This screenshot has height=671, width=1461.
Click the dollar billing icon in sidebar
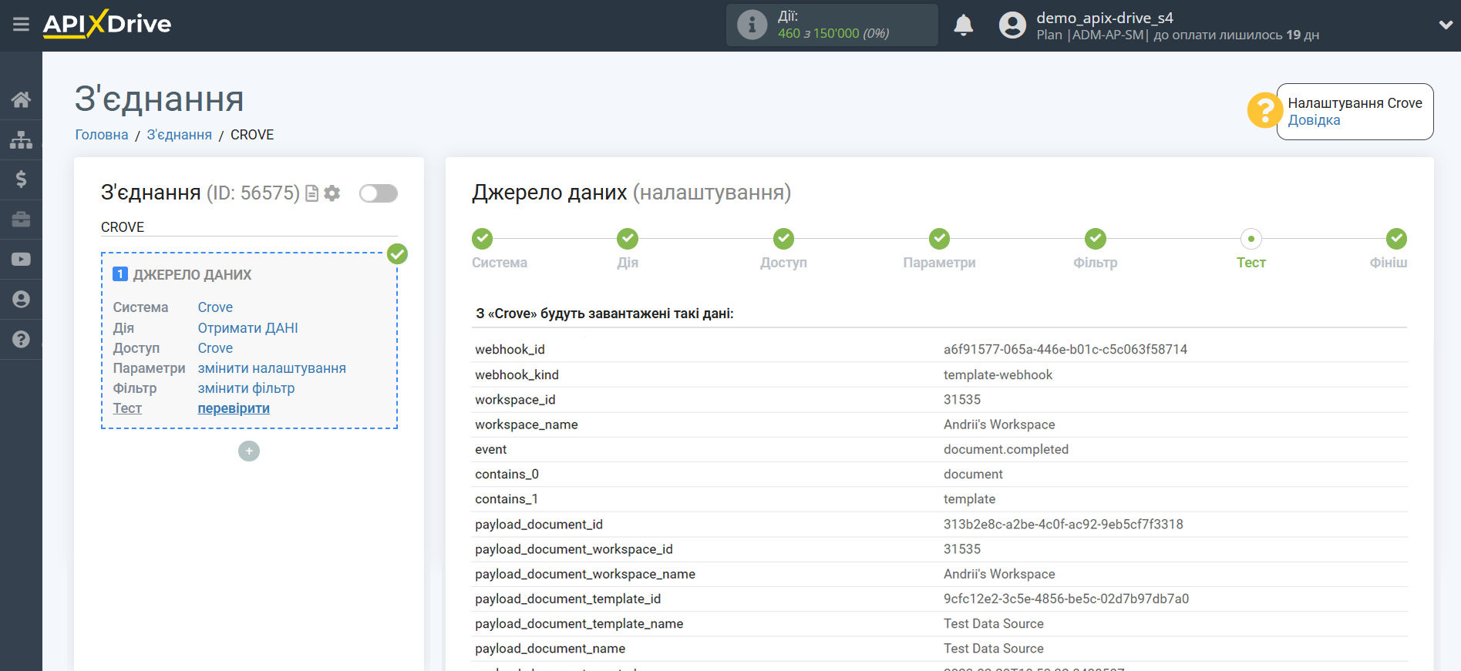21,179
